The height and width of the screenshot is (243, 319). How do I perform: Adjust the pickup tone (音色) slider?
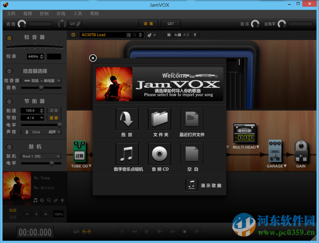coord(41,88)
